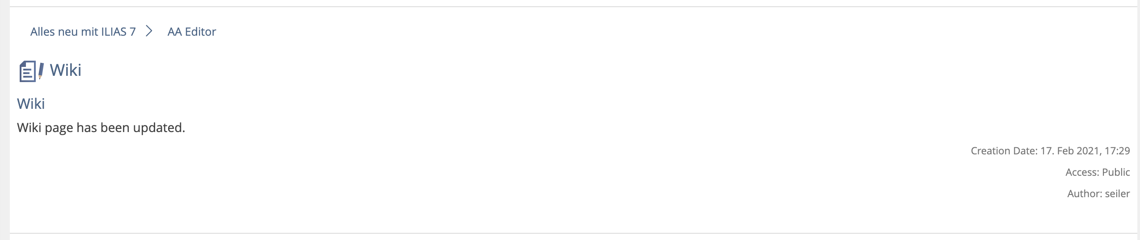Click the large Wiki page title
This screenshot has height=240, width=1140.
[x=65, y=70]
